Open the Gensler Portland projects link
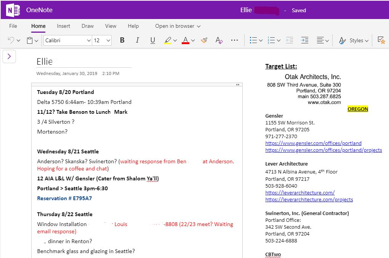The width and height of the screenshot is (389, 258). [323, 150]
